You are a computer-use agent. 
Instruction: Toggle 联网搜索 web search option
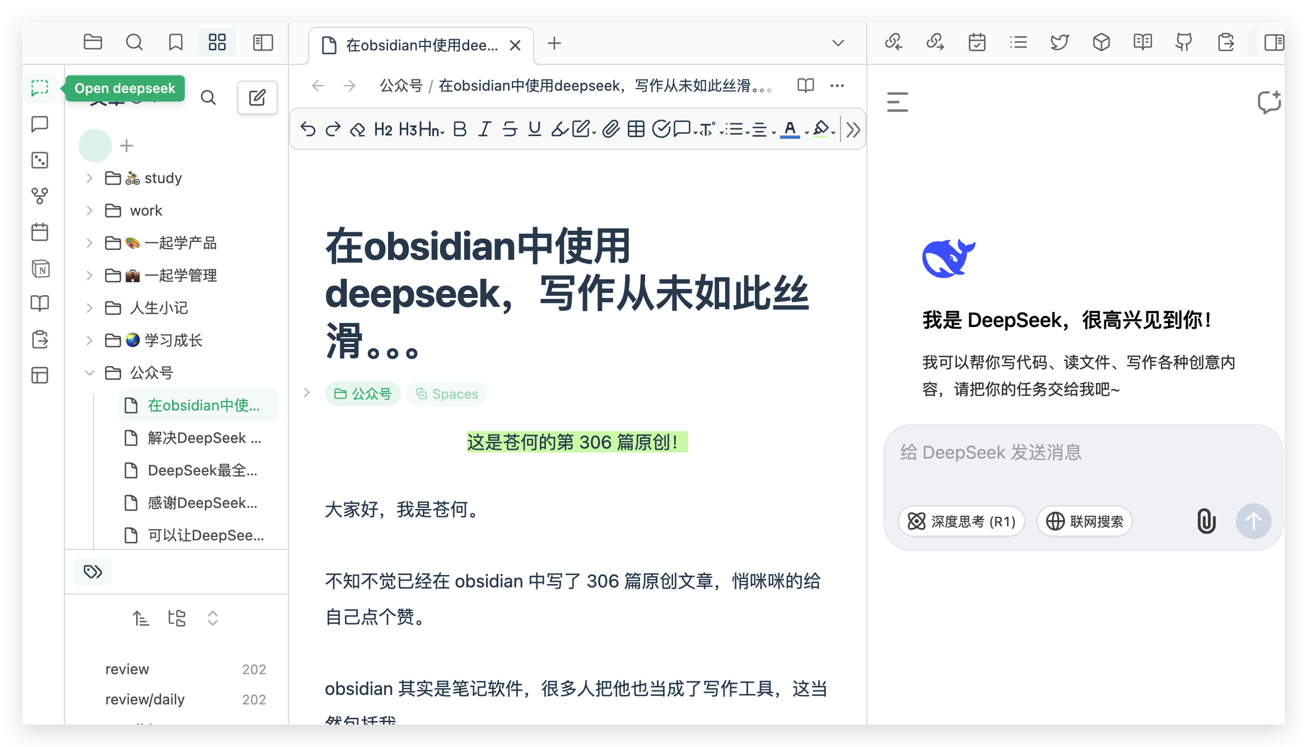click(1085, 521)
